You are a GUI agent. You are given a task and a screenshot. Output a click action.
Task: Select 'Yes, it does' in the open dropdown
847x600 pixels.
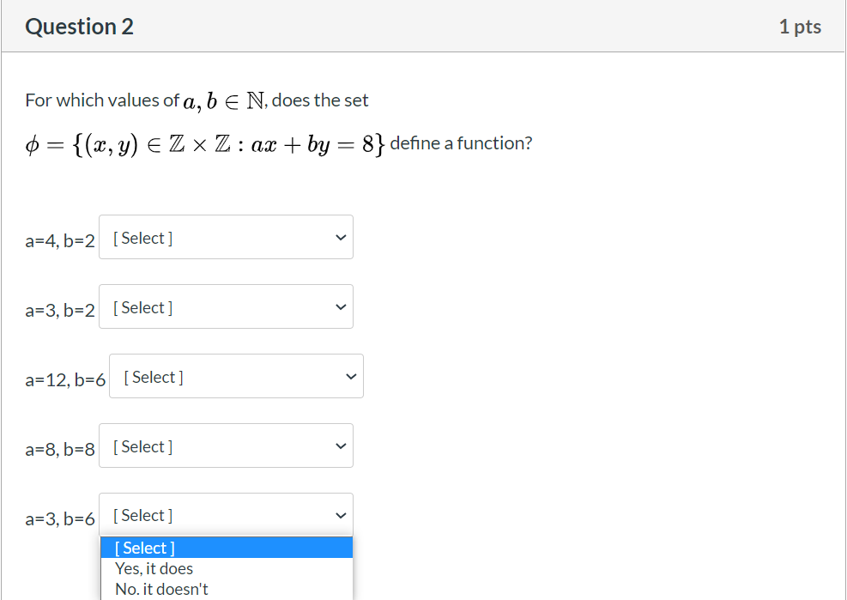coord(153,568)
